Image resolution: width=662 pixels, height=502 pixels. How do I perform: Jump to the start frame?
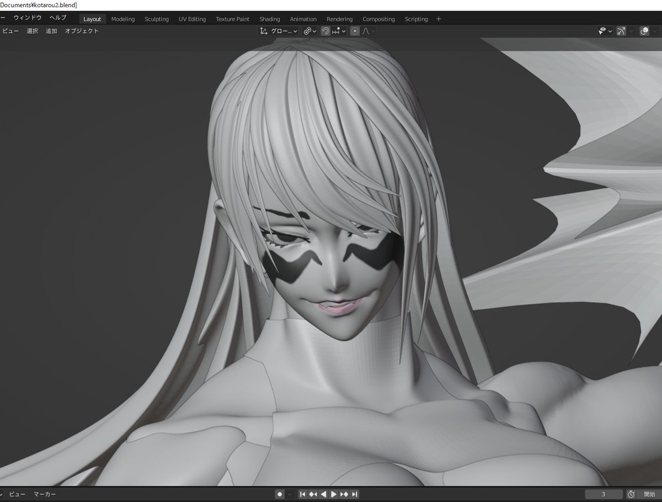coord(302,494)
